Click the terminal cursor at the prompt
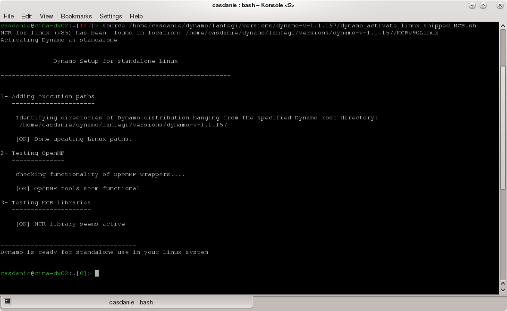The image size is (507, 311). click(97, 273)
